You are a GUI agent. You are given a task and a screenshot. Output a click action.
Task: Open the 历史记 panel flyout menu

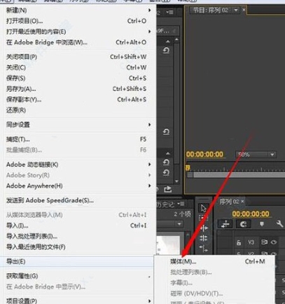point(181,204)
